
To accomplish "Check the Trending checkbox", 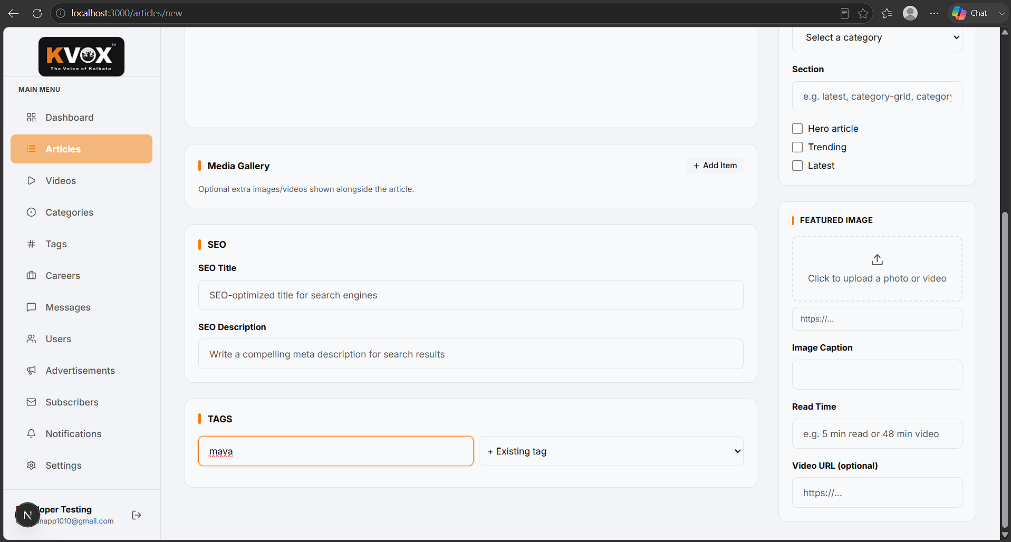I will pyautogui.click(x=797, y=147).
